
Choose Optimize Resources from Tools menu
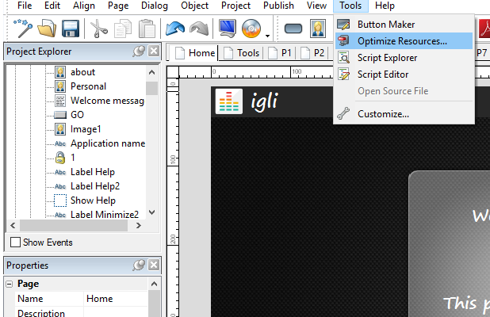click(x=401, y=40)
